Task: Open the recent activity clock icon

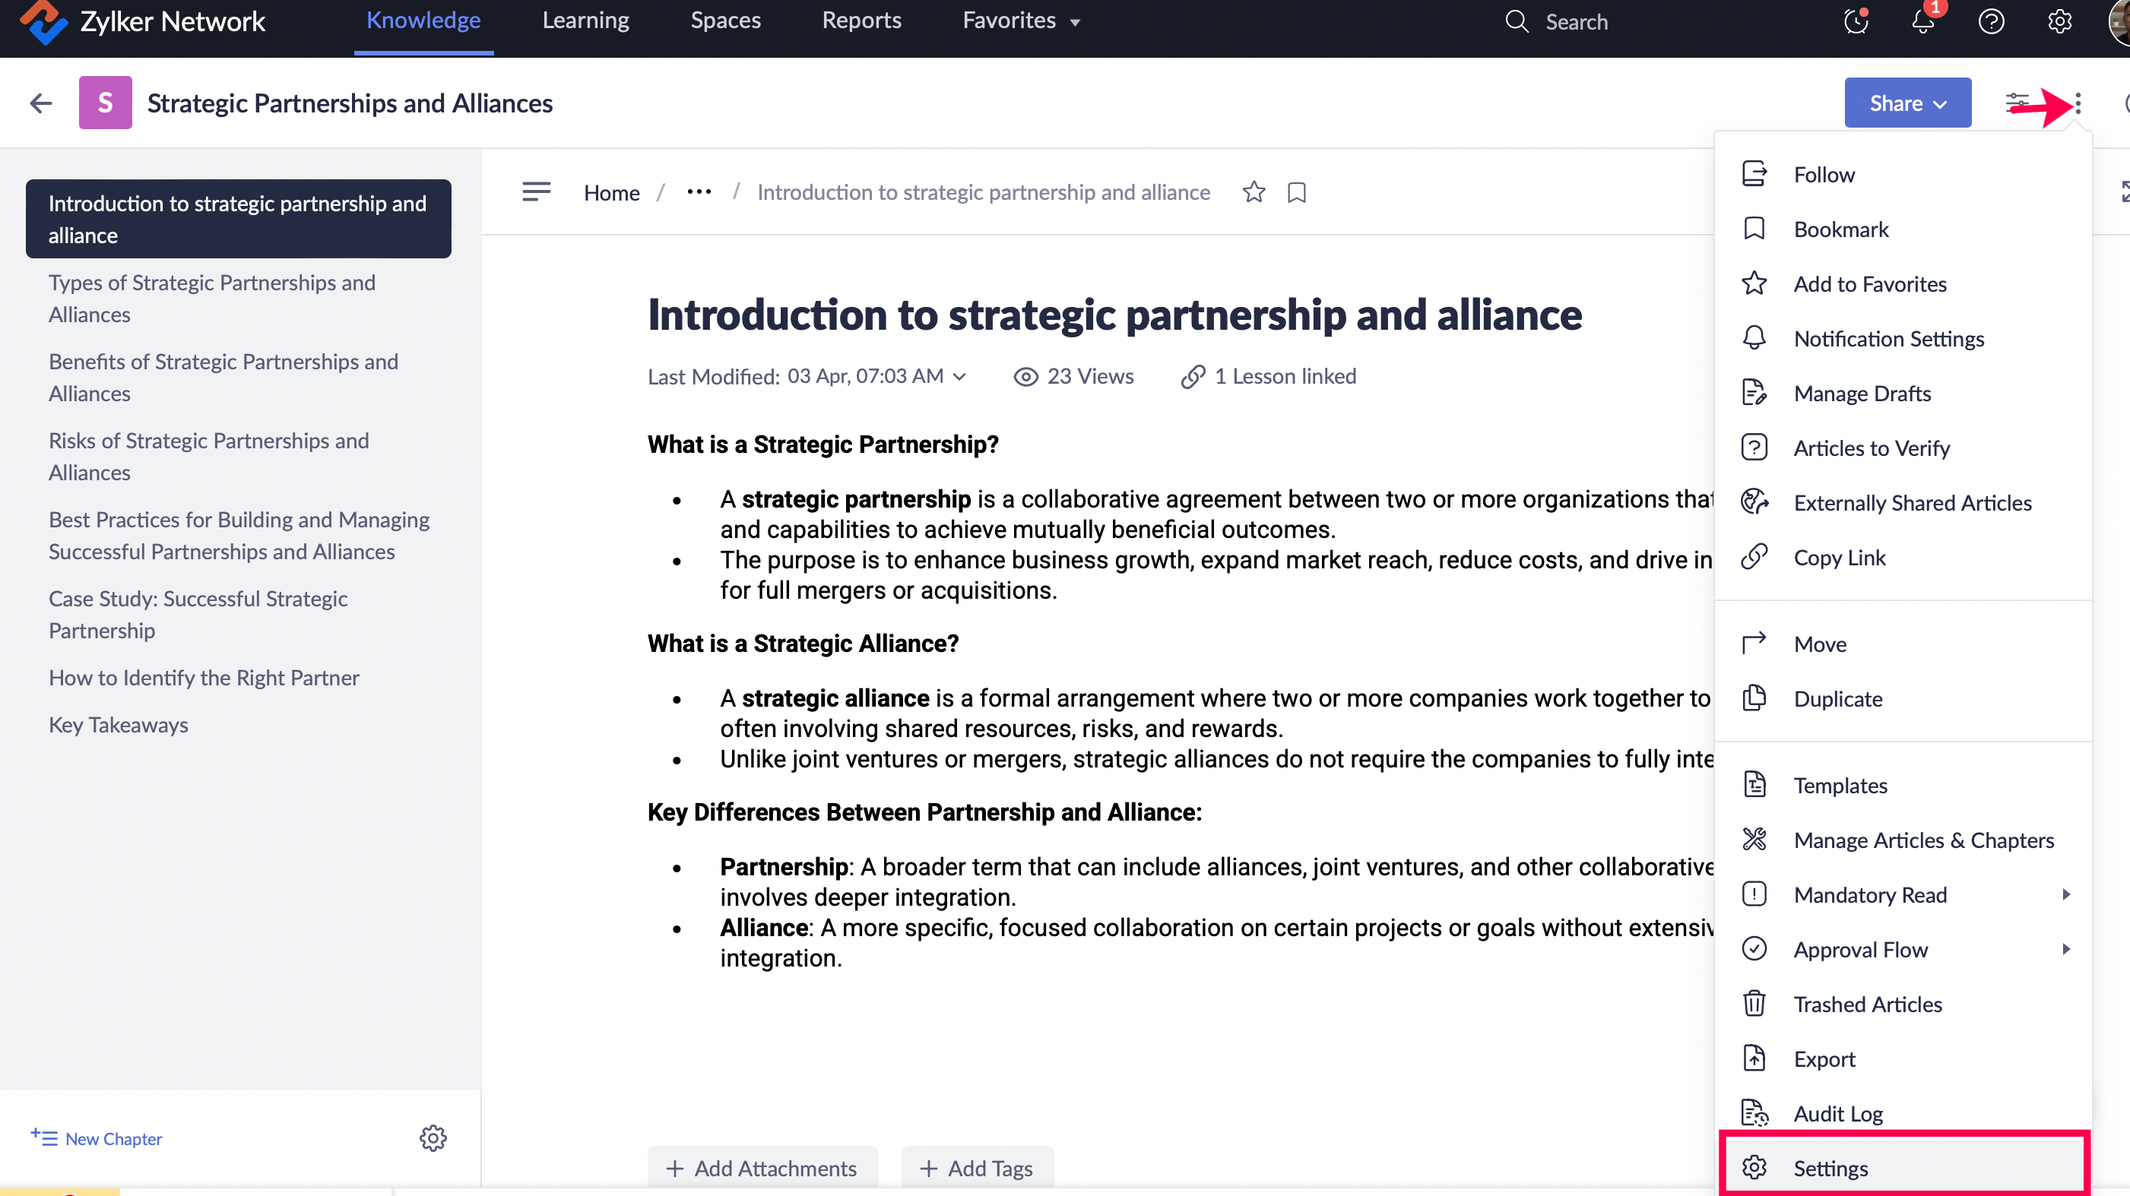Action: pyautogui.click(x=1856, y=21)
